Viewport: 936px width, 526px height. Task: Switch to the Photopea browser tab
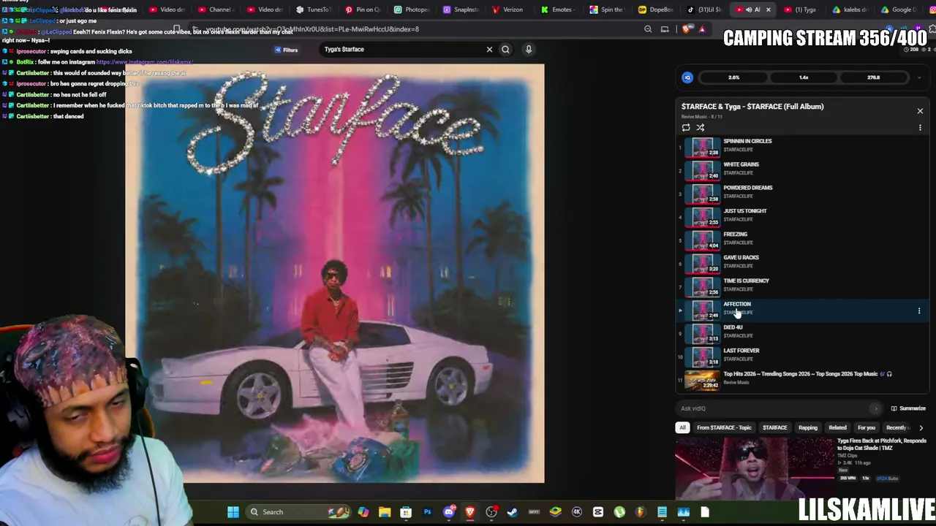(412, 9)
